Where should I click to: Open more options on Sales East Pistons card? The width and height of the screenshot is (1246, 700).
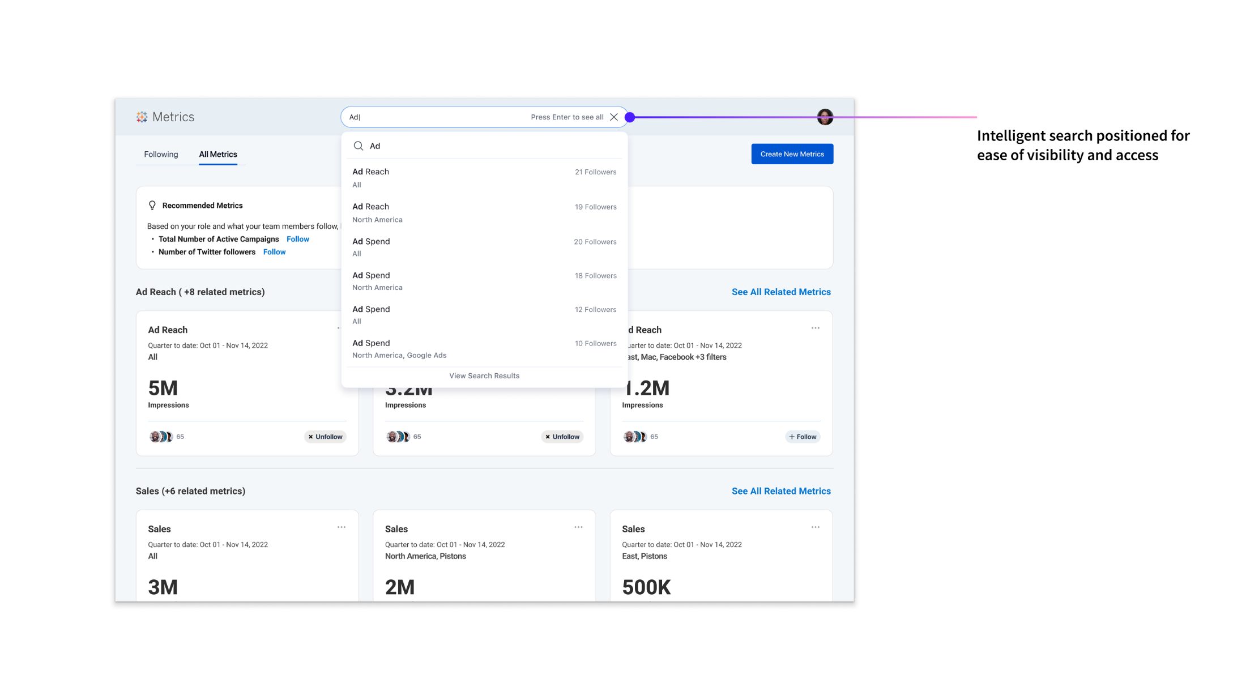(816, 527)
